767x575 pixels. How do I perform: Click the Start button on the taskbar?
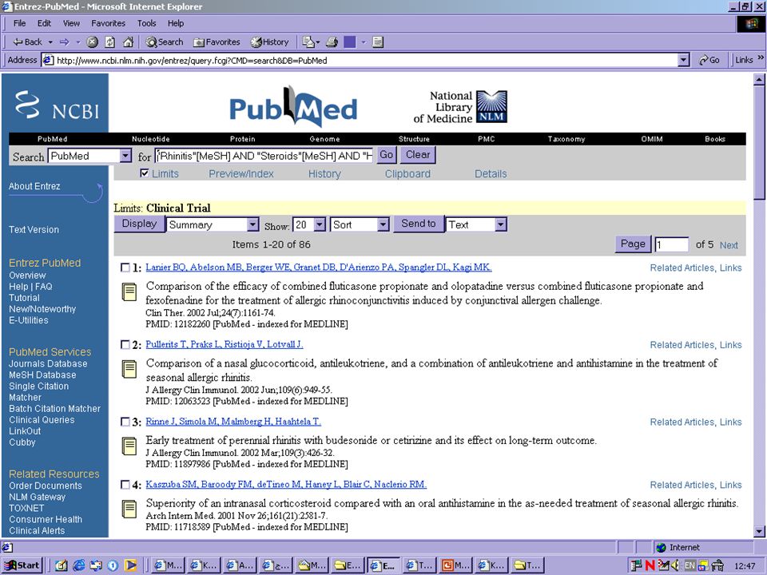[22, 565]
